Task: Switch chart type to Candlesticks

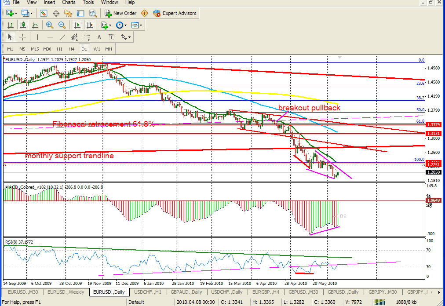Action: coord(23,25)
